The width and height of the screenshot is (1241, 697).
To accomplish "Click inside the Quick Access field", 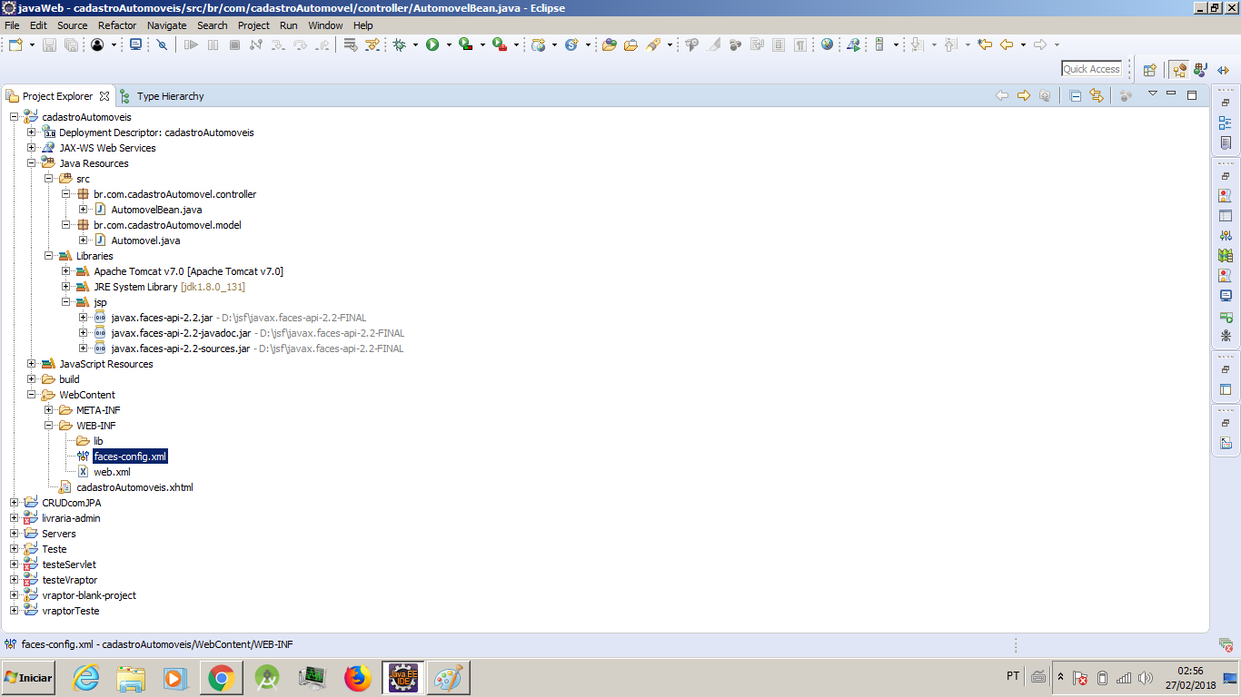I will pos(1092,69).
